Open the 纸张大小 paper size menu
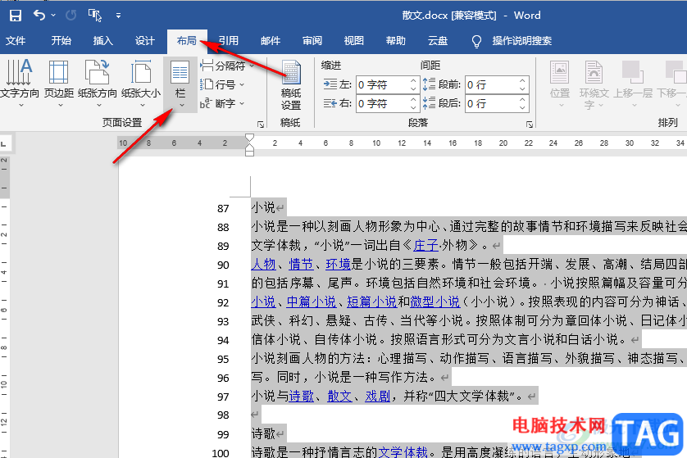The image size is (687, 458). 141,84
